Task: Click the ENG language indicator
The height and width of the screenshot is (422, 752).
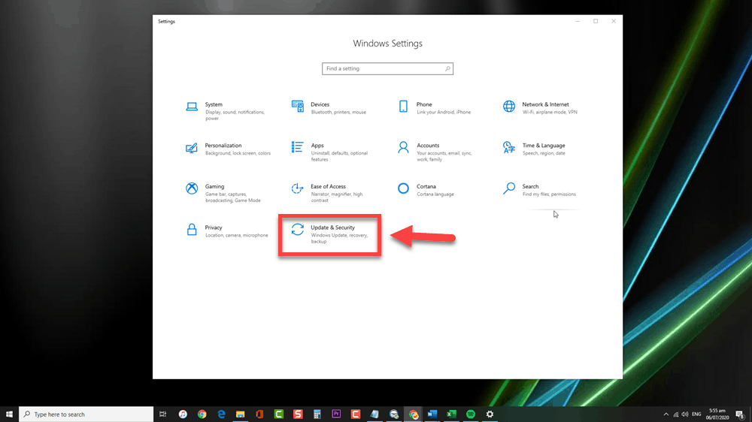Action: click(x=696, y=414)
